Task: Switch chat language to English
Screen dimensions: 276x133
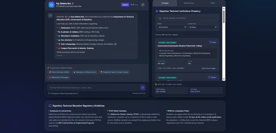Action: click(x=125, y=5)
